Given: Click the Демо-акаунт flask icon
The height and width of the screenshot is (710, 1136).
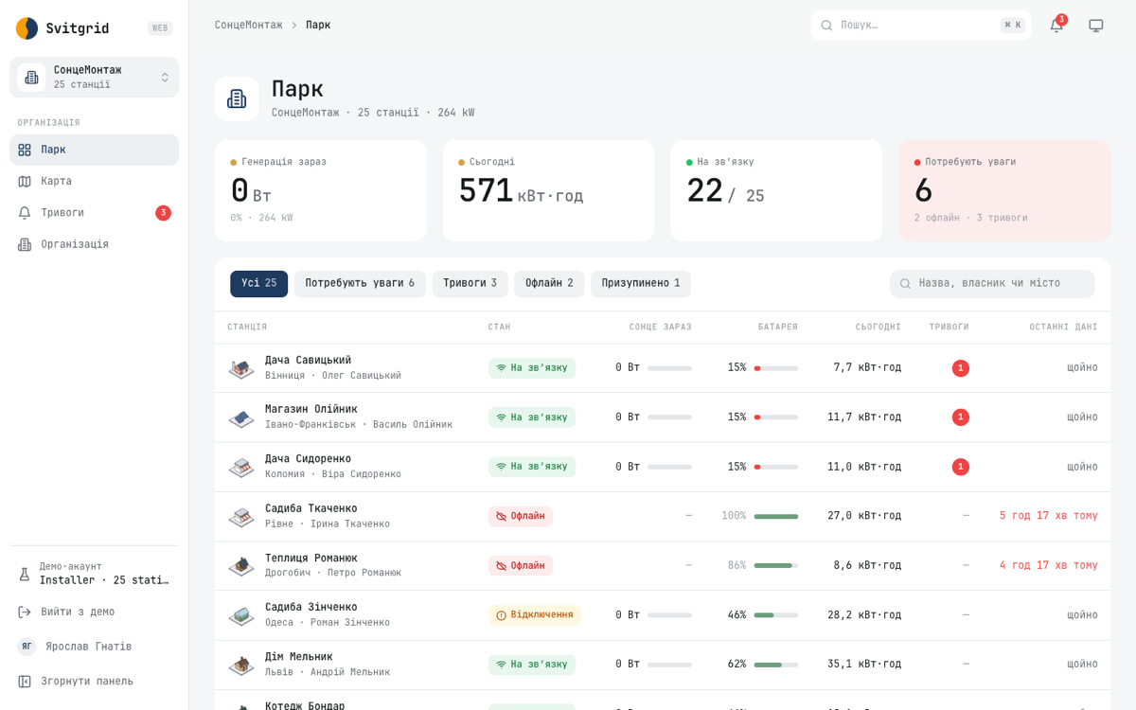Looking at the screenshot, I should tap(25, 574).
